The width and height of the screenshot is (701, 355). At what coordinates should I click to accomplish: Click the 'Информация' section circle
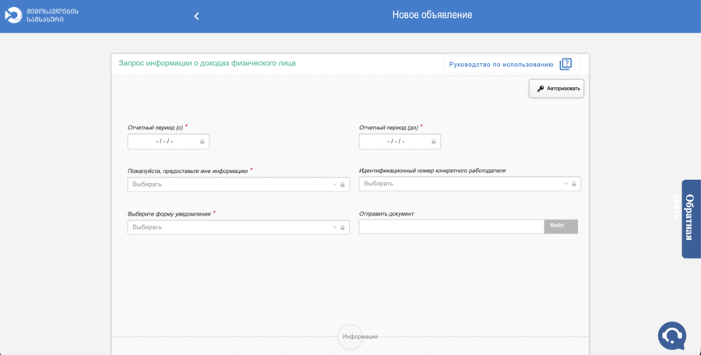(x=350, y=336)
